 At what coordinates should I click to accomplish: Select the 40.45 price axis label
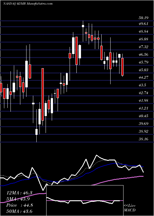143,116
